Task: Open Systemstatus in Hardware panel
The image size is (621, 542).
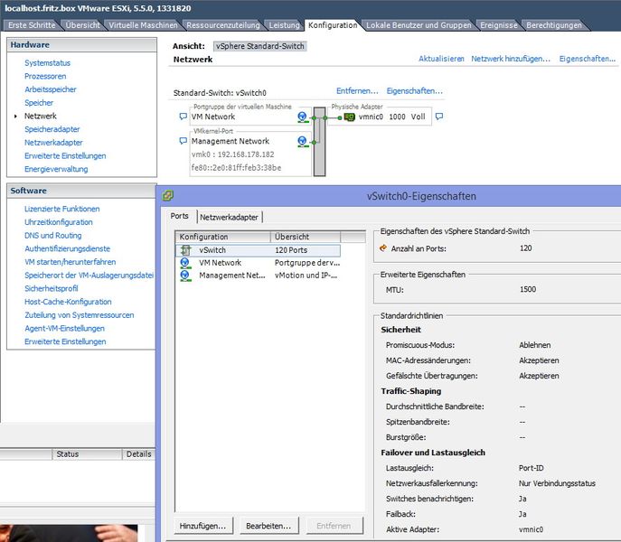Action: (48, 63)
